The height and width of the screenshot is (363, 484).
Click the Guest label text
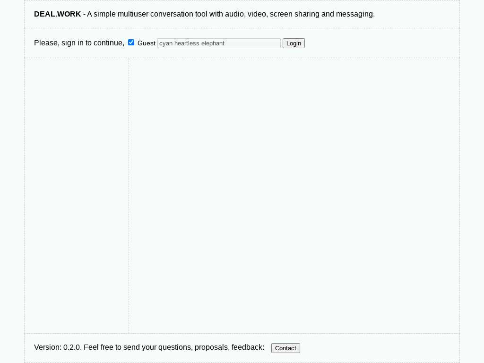click(147, 43)
